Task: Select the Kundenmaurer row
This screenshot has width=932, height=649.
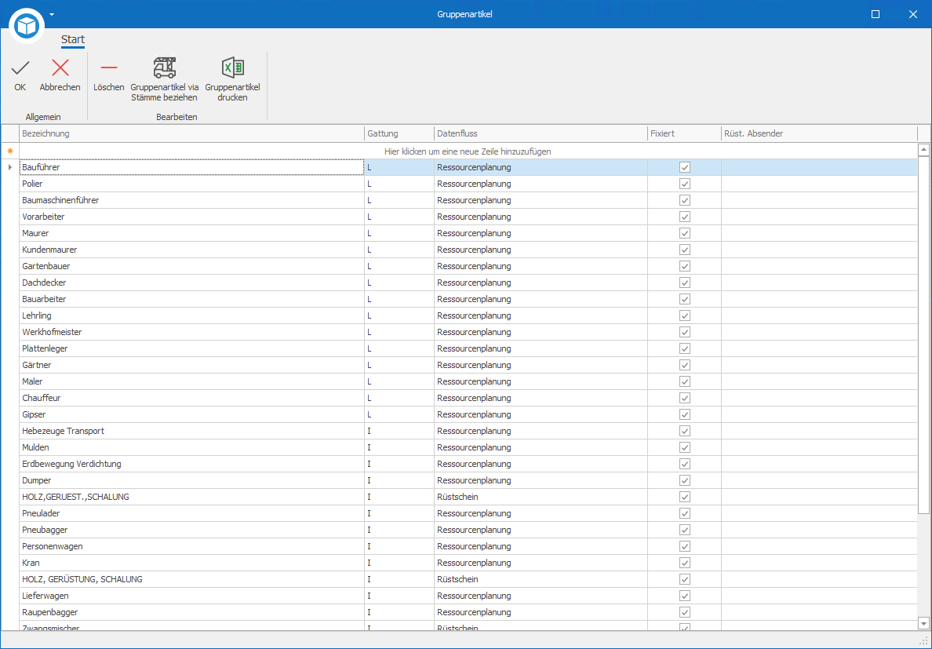Action: click(x=468, y=250)
